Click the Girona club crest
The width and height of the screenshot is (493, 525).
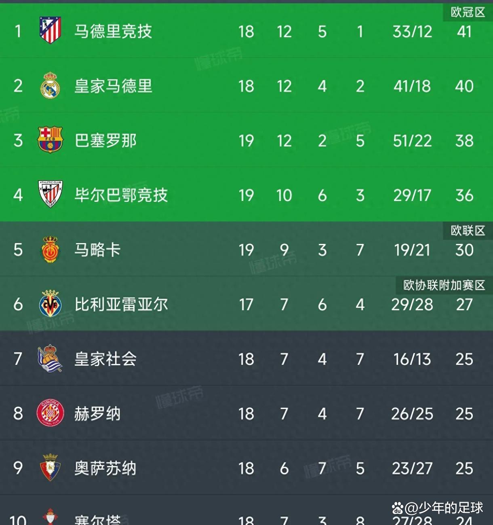pos(50,413)
